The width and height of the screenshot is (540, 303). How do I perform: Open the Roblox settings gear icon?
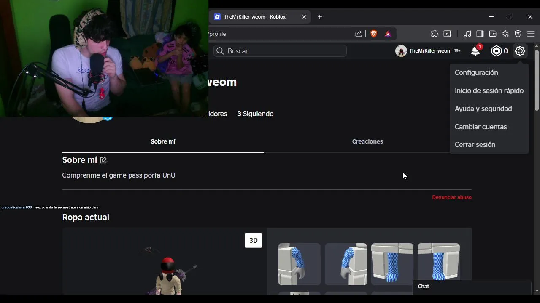pyautogui.click(x=520, y=51)
